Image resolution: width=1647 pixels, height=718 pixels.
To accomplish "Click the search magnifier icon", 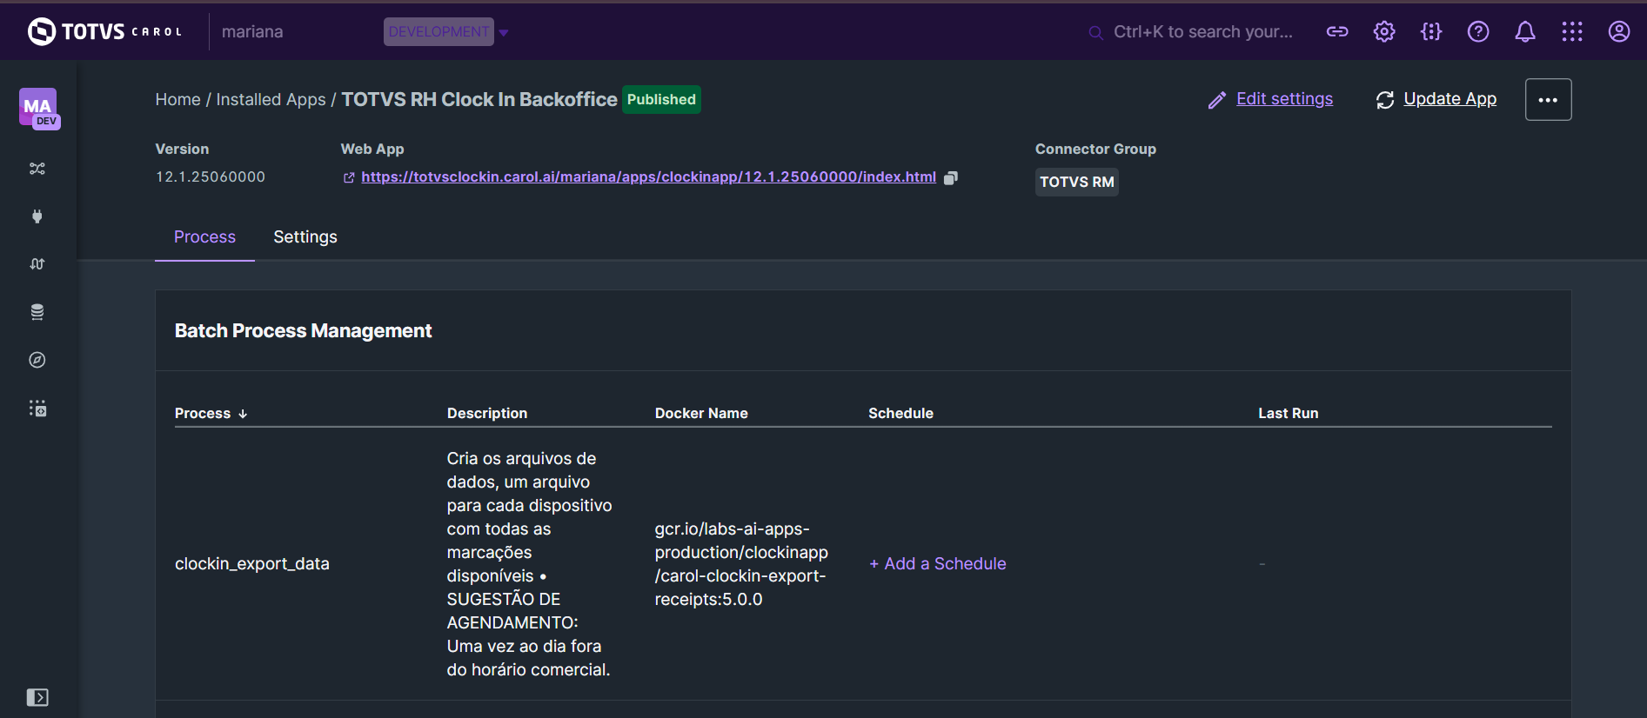I will click(1095, 32).
